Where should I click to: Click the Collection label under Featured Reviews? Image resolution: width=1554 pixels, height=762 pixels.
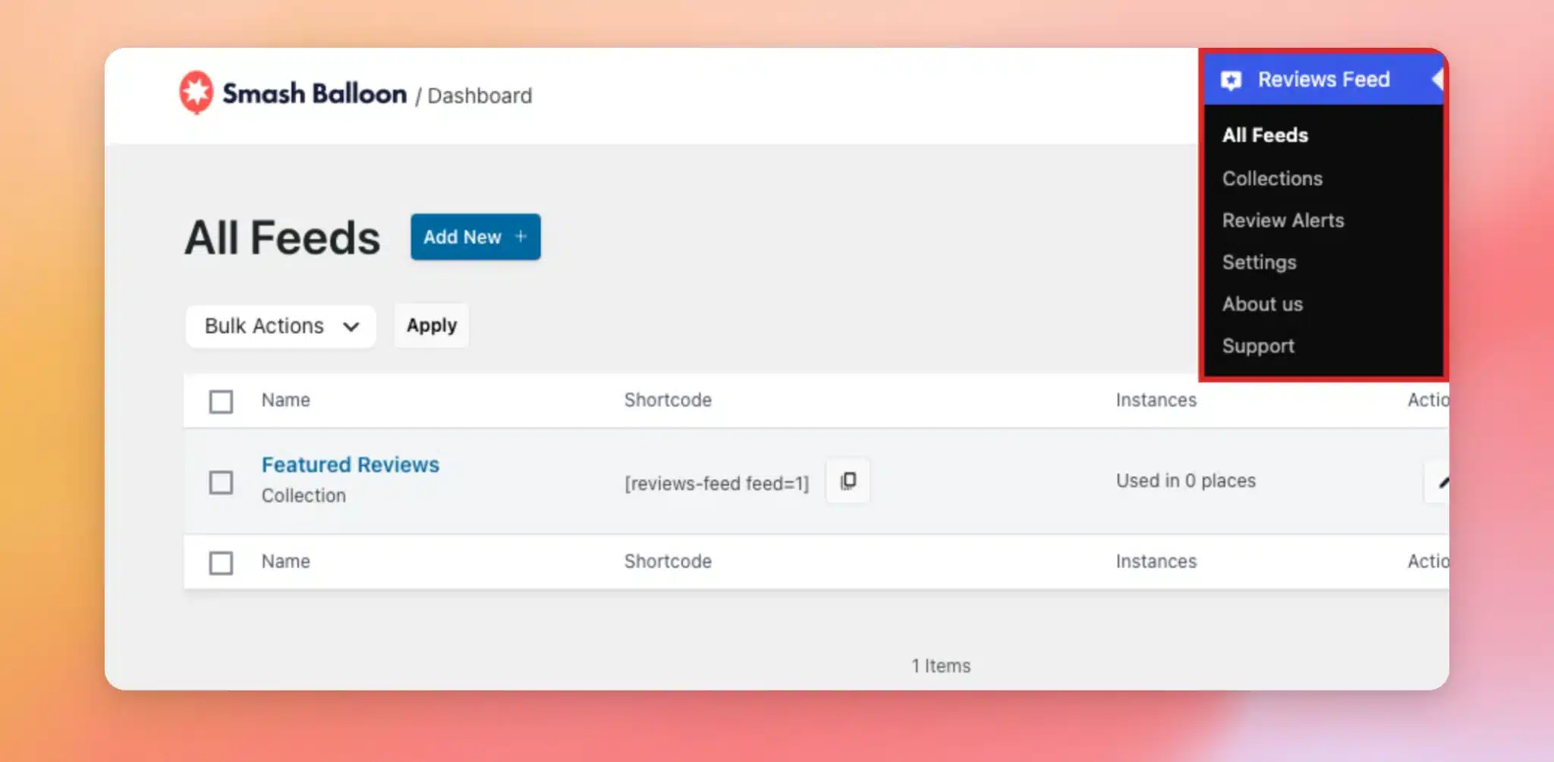(304, 496)
